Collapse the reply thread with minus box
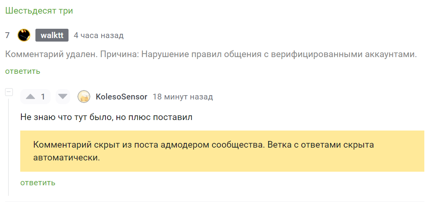This screenshot has height=202, width=429. coord(9,92)
